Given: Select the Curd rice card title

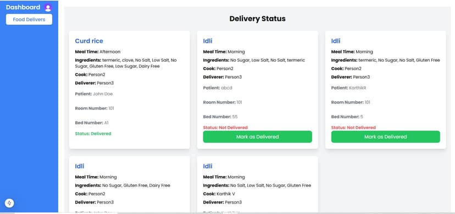Looking at the screenshot, I should coord(89,41).
